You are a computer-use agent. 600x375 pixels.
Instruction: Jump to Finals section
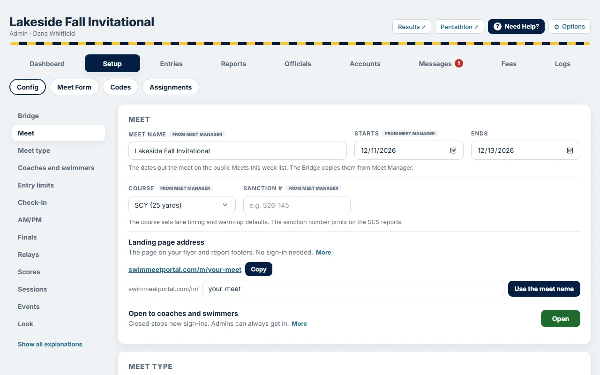pos(59,237)
